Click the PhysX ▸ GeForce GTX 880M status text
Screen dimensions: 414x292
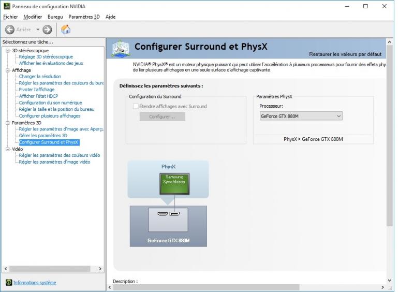[x=313, y=139]
